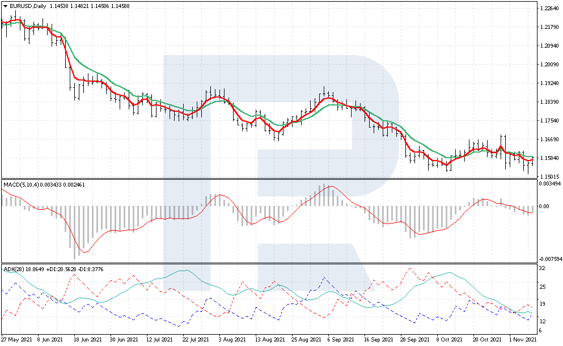Select the 27 May 2021 date marker

point(18,340)
